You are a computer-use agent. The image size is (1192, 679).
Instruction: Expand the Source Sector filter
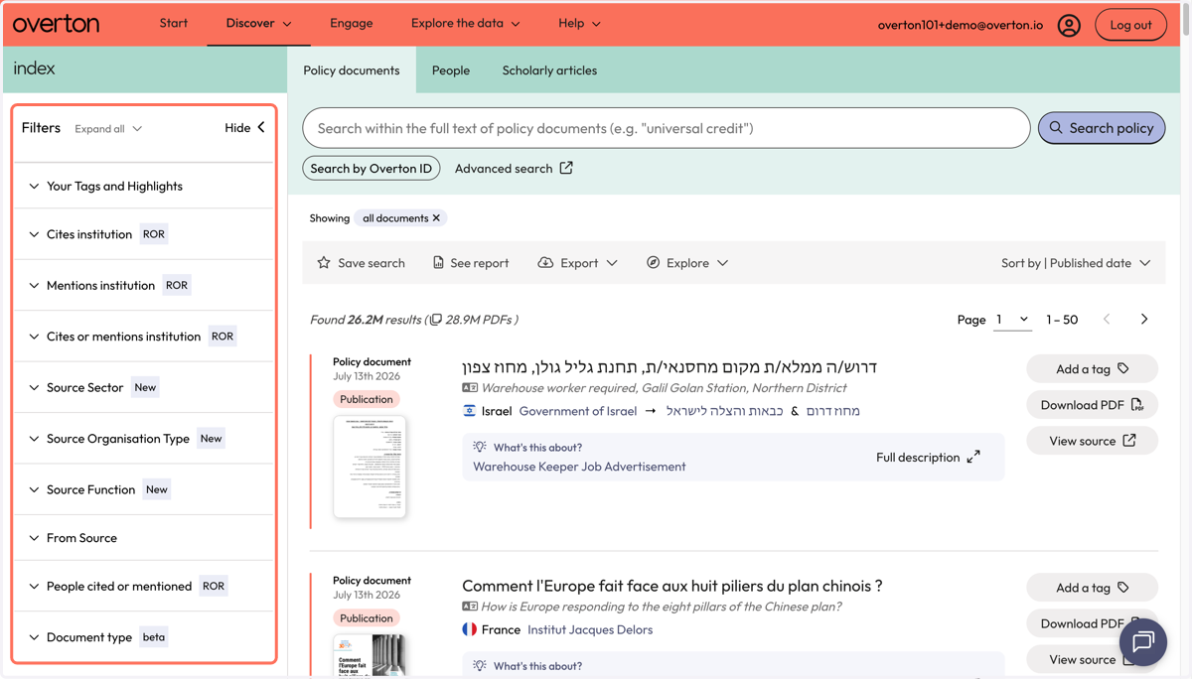pyautogui.click(x=143, y=387)
